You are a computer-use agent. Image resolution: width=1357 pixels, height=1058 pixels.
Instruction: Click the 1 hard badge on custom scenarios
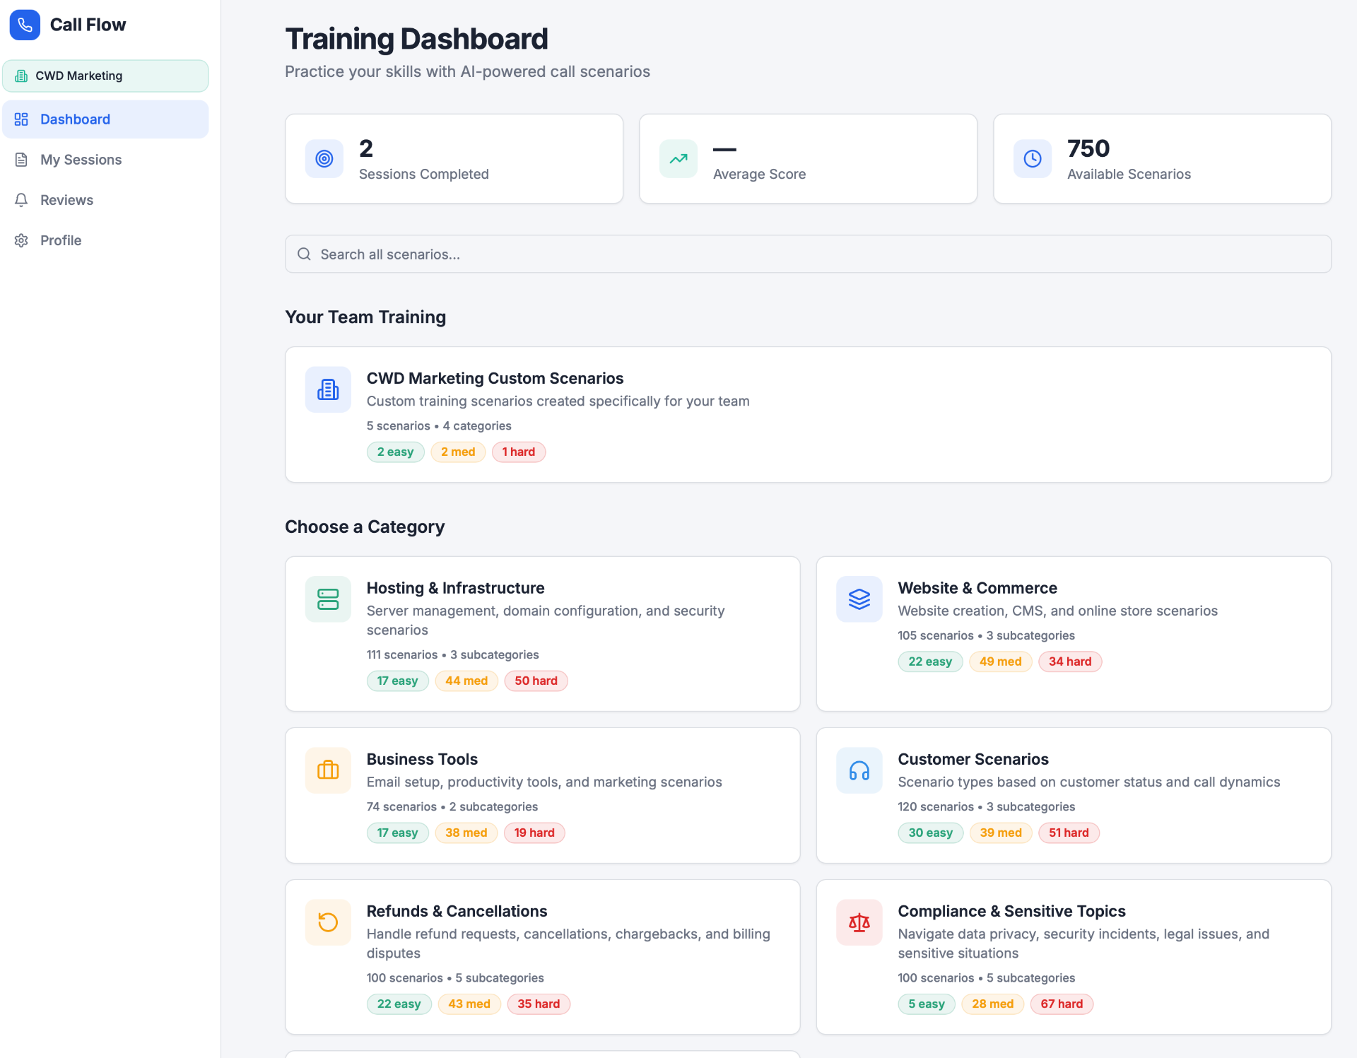coord(519,452)
